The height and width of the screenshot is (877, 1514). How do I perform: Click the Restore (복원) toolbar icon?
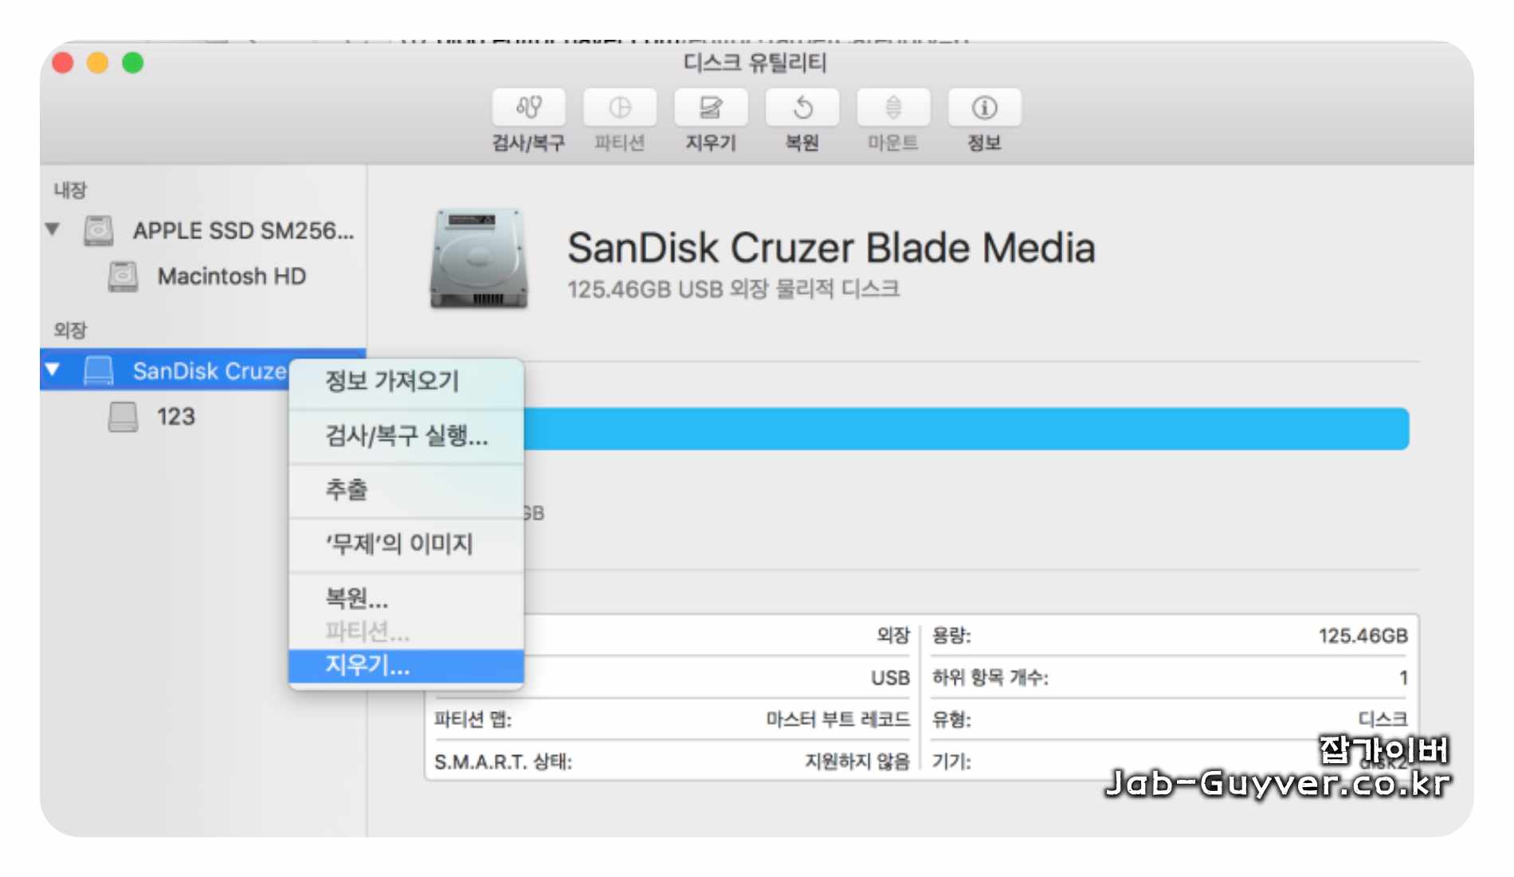coord(802,108)
